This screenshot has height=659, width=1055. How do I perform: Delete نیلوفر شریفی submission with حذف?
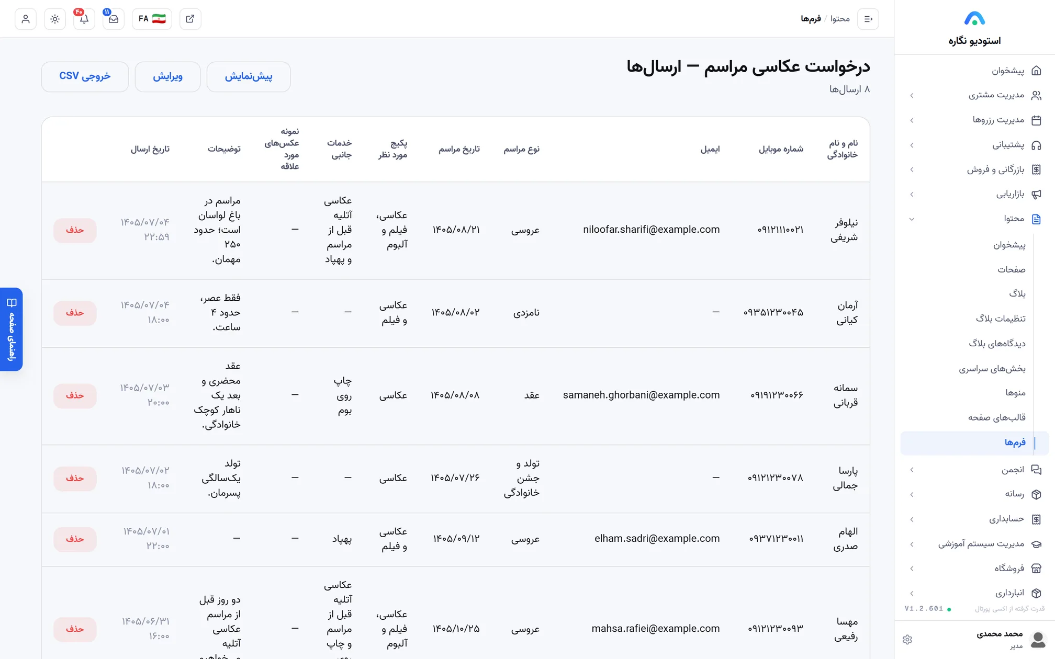(x=75, y=230)
